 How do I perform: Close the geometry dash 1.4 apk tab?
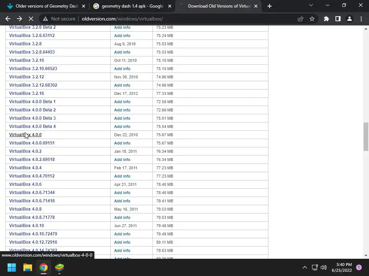170,6
